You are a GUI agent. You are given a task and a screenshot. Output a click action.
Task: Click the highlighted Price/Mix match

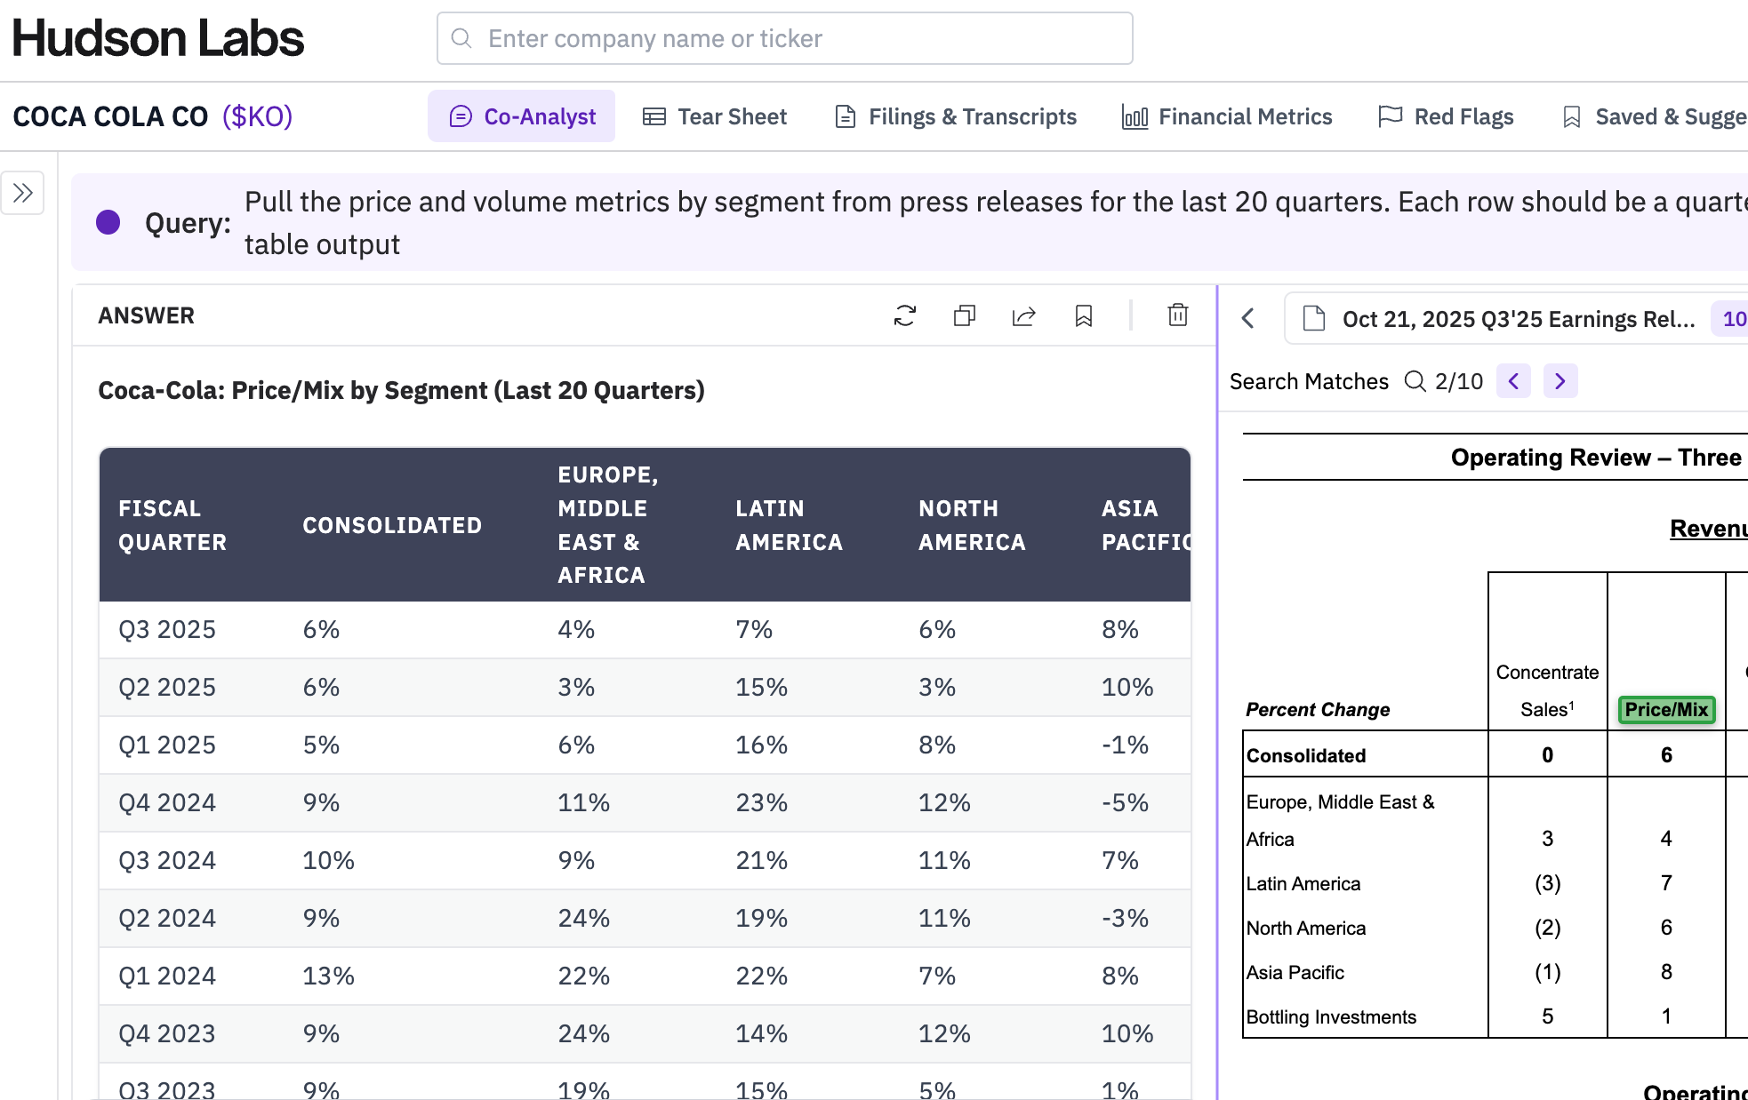(x=1666, y=709)
